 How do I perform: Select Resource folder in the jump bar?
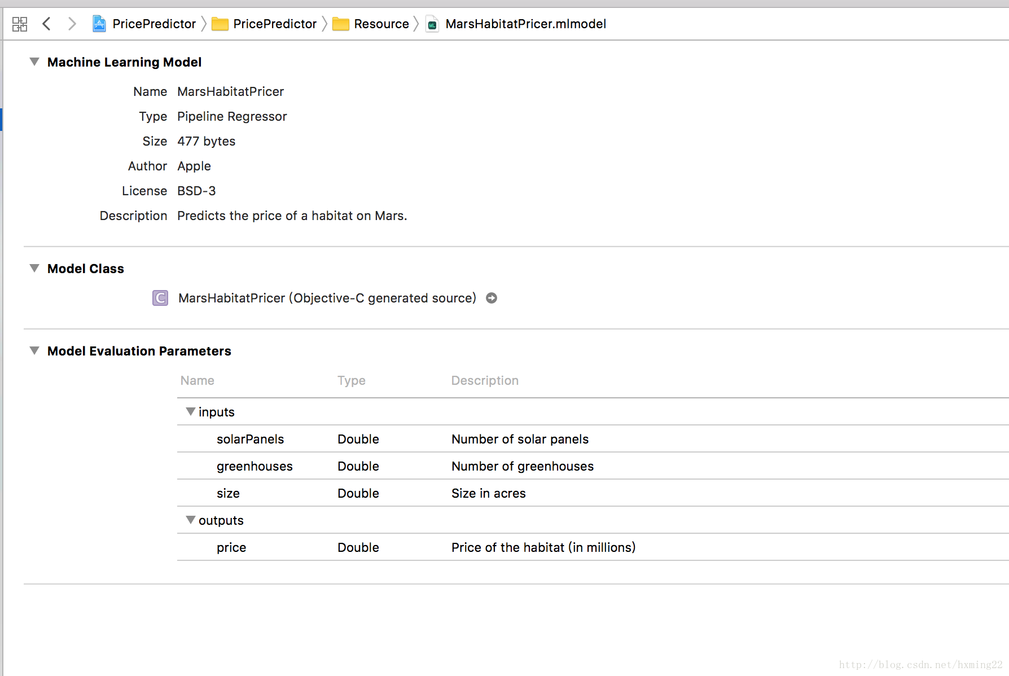point(381,24)
